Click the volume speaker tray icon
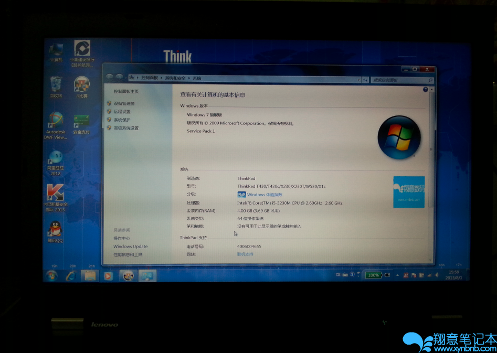 (x=437, y=275)
